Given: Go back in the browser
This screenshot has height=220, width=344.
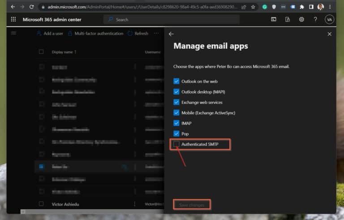Looking at the screenshot, I should point(13,7).
